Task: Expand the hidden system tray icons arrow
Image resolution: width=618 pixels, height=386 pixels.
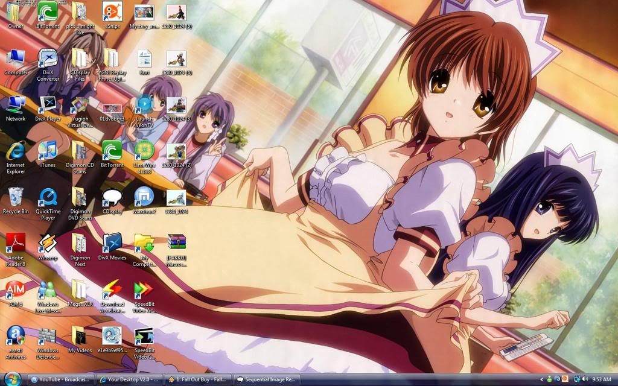Action: click(x=542, y=380)
